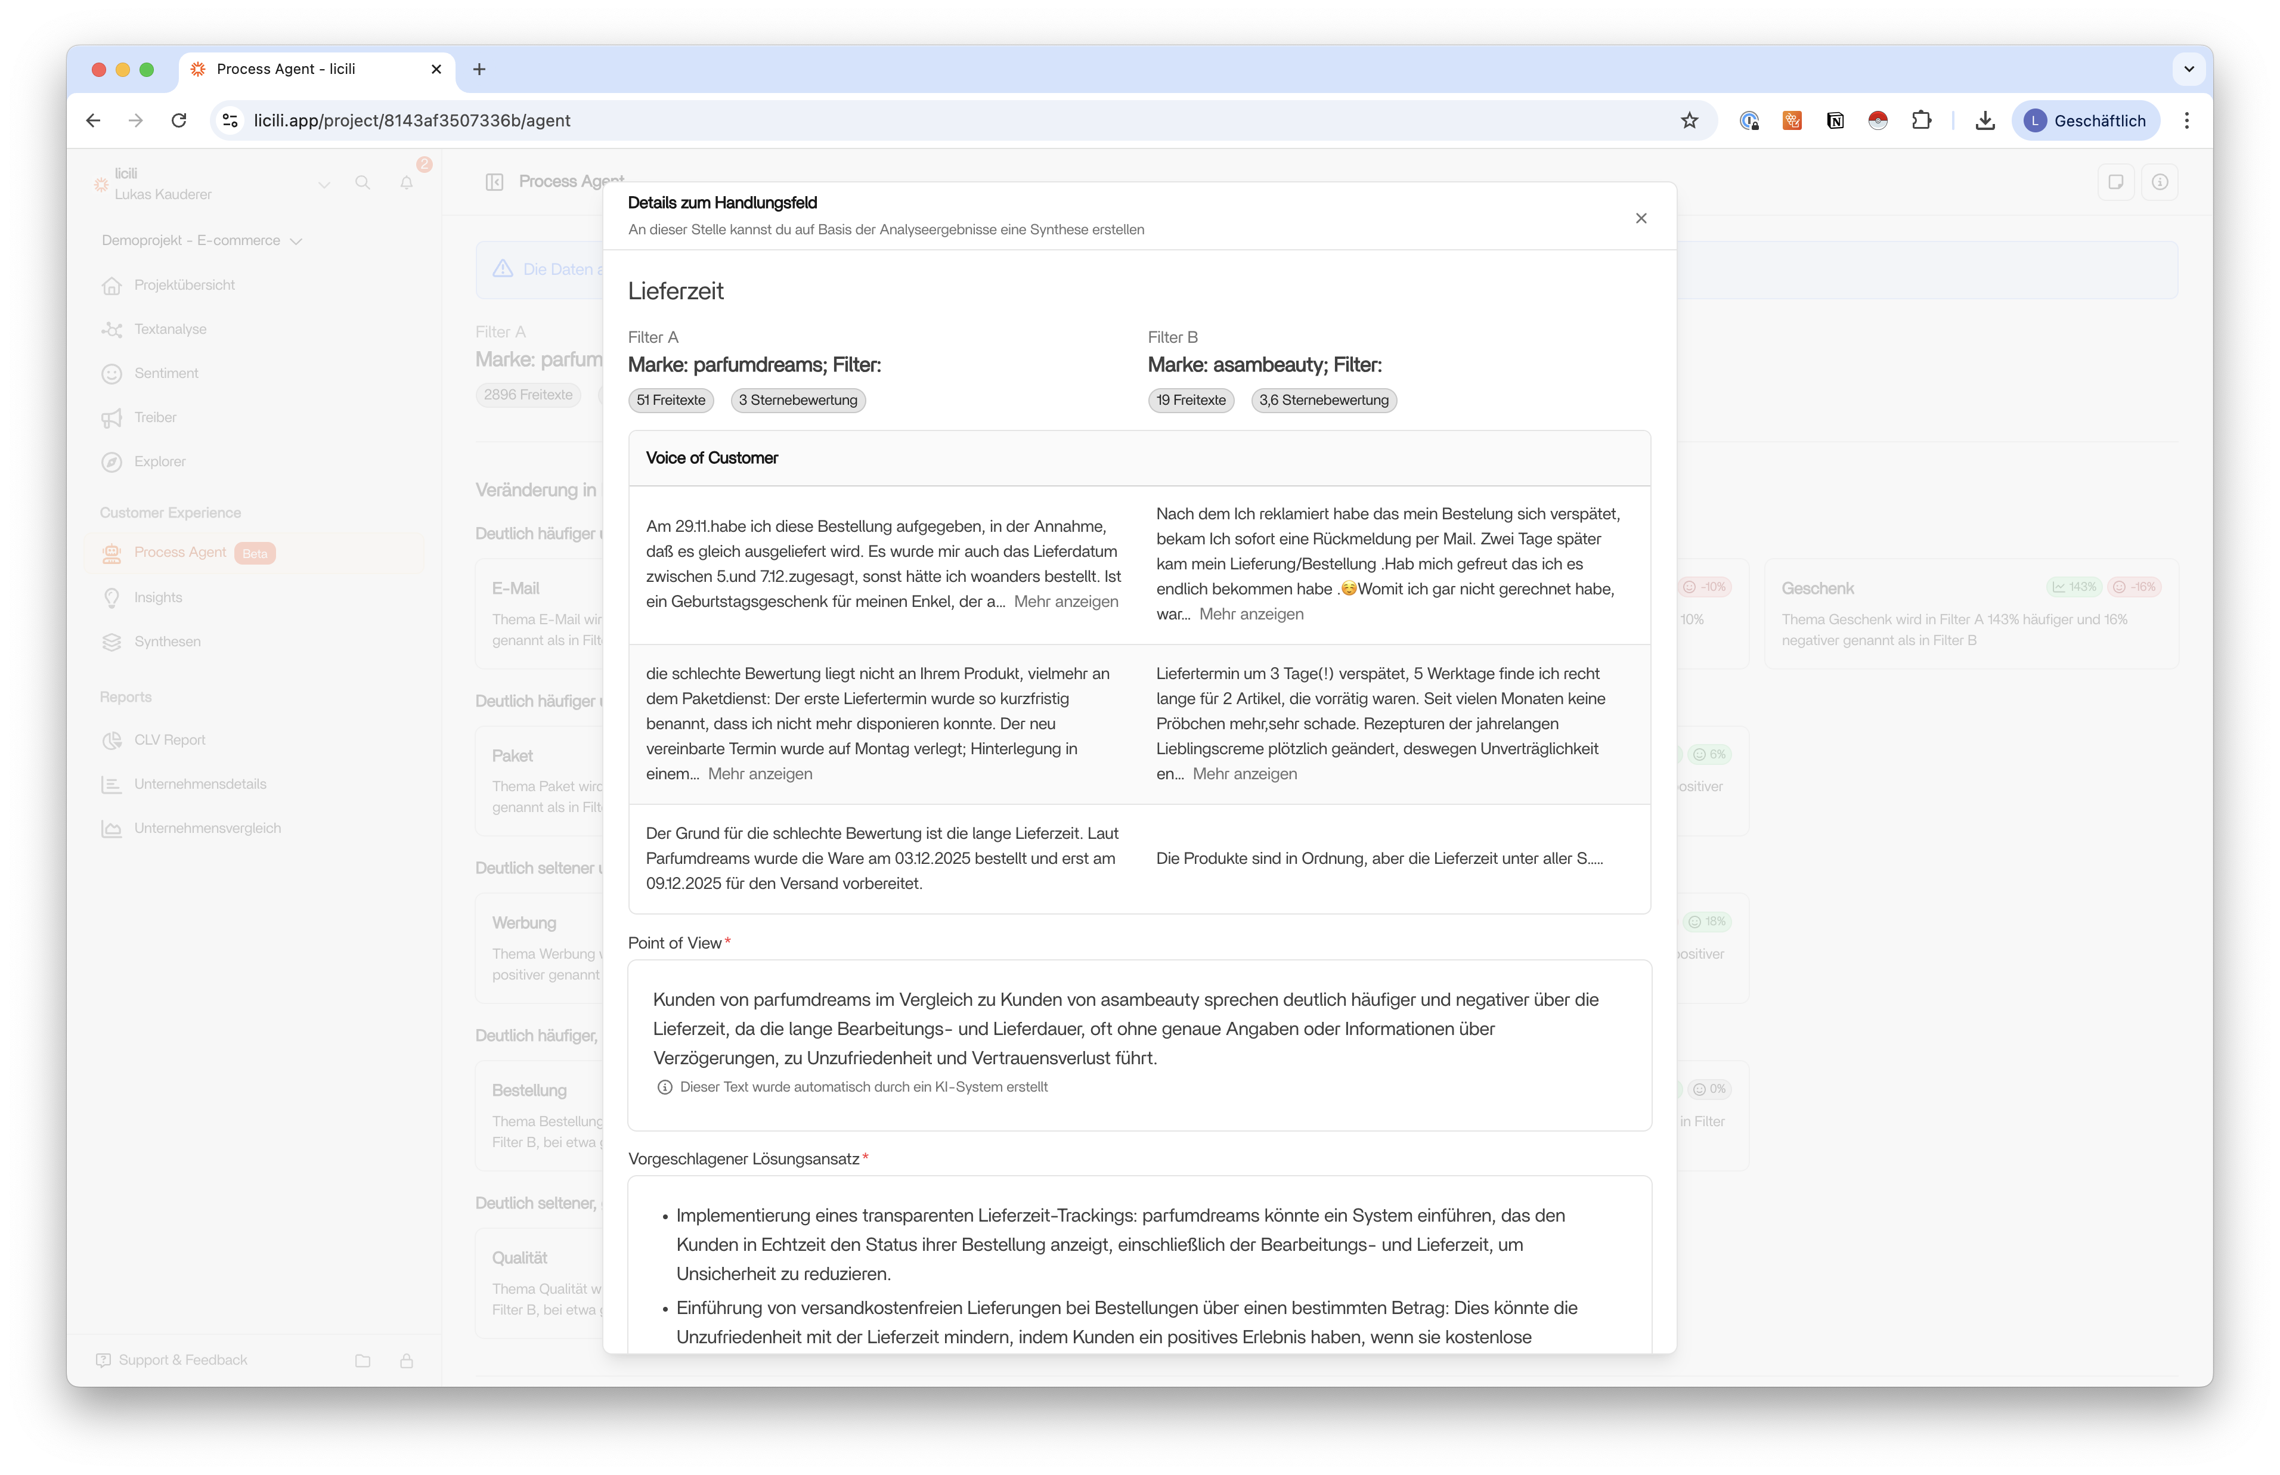Close the Handlungsfeld details dialog

point(1640,218)
